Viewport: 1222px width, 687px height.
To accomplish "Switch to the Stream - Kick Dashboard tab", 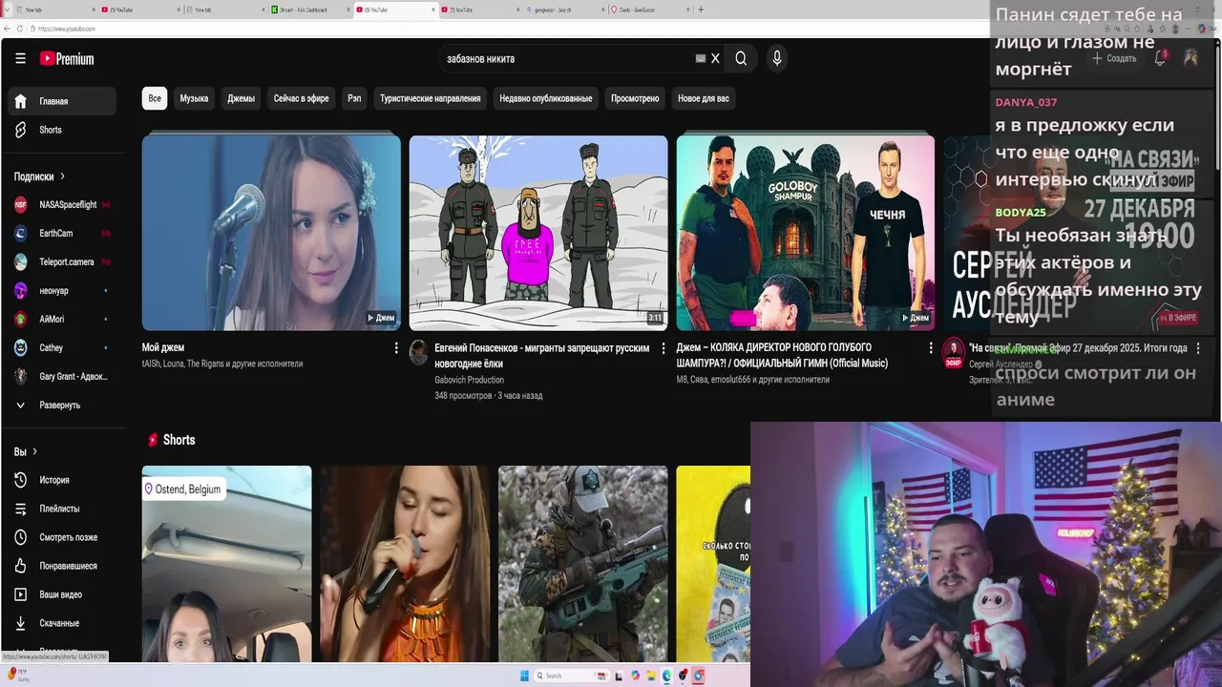I will coord(309,10).
